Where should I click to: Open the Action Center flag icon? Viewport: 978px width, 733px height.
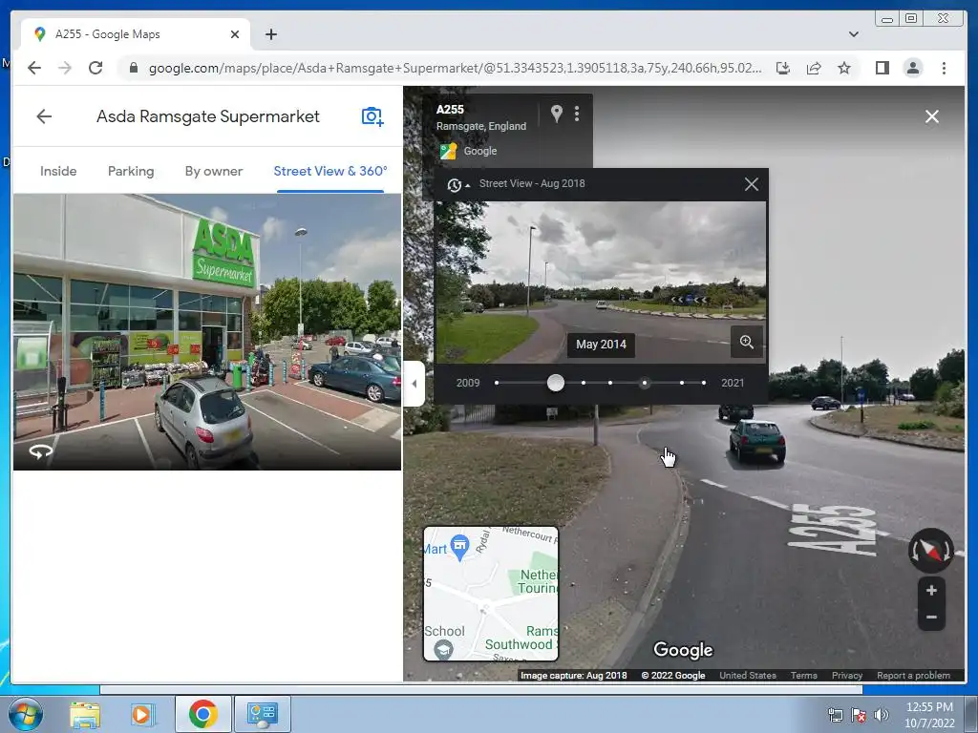pyautogui.click(x=859, y=715)
